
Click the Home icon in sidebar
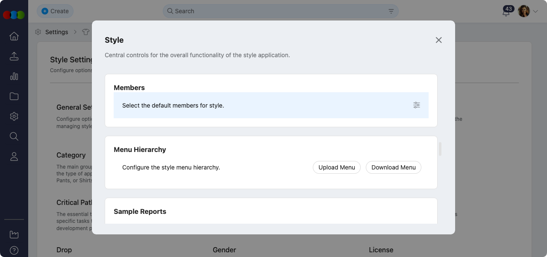(x=14, y=36)
